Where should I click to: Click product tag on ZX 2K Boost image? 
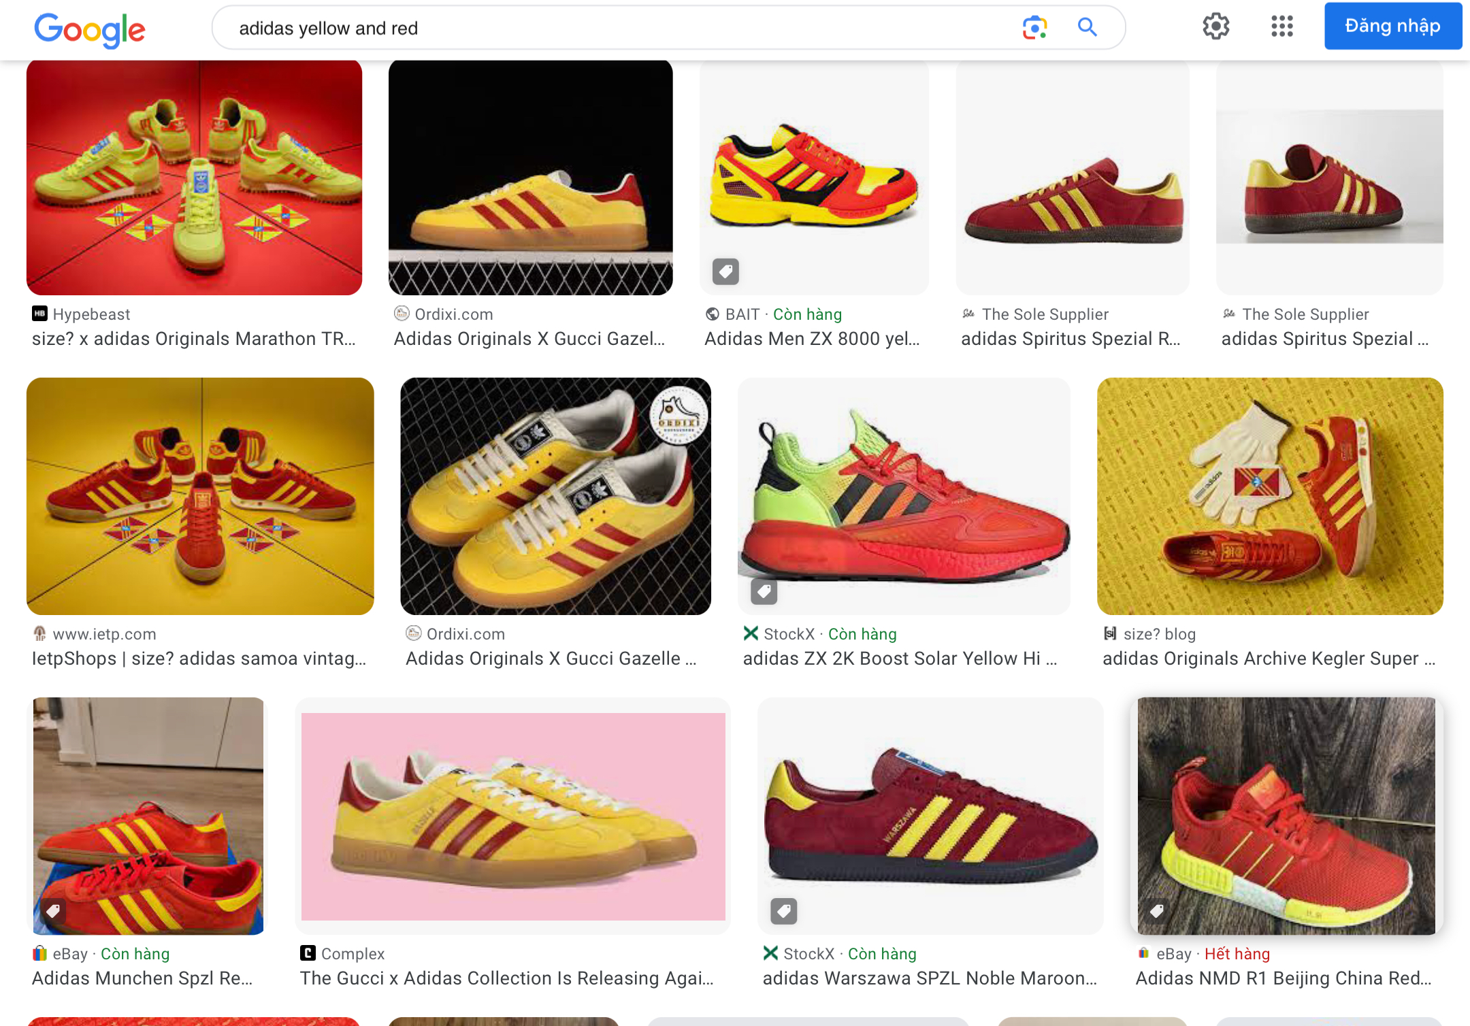tap(764, 591)
